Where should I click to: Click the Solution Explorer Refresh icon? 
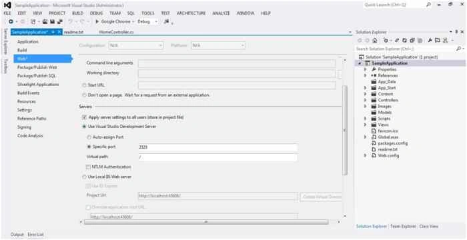pos(404,40)
